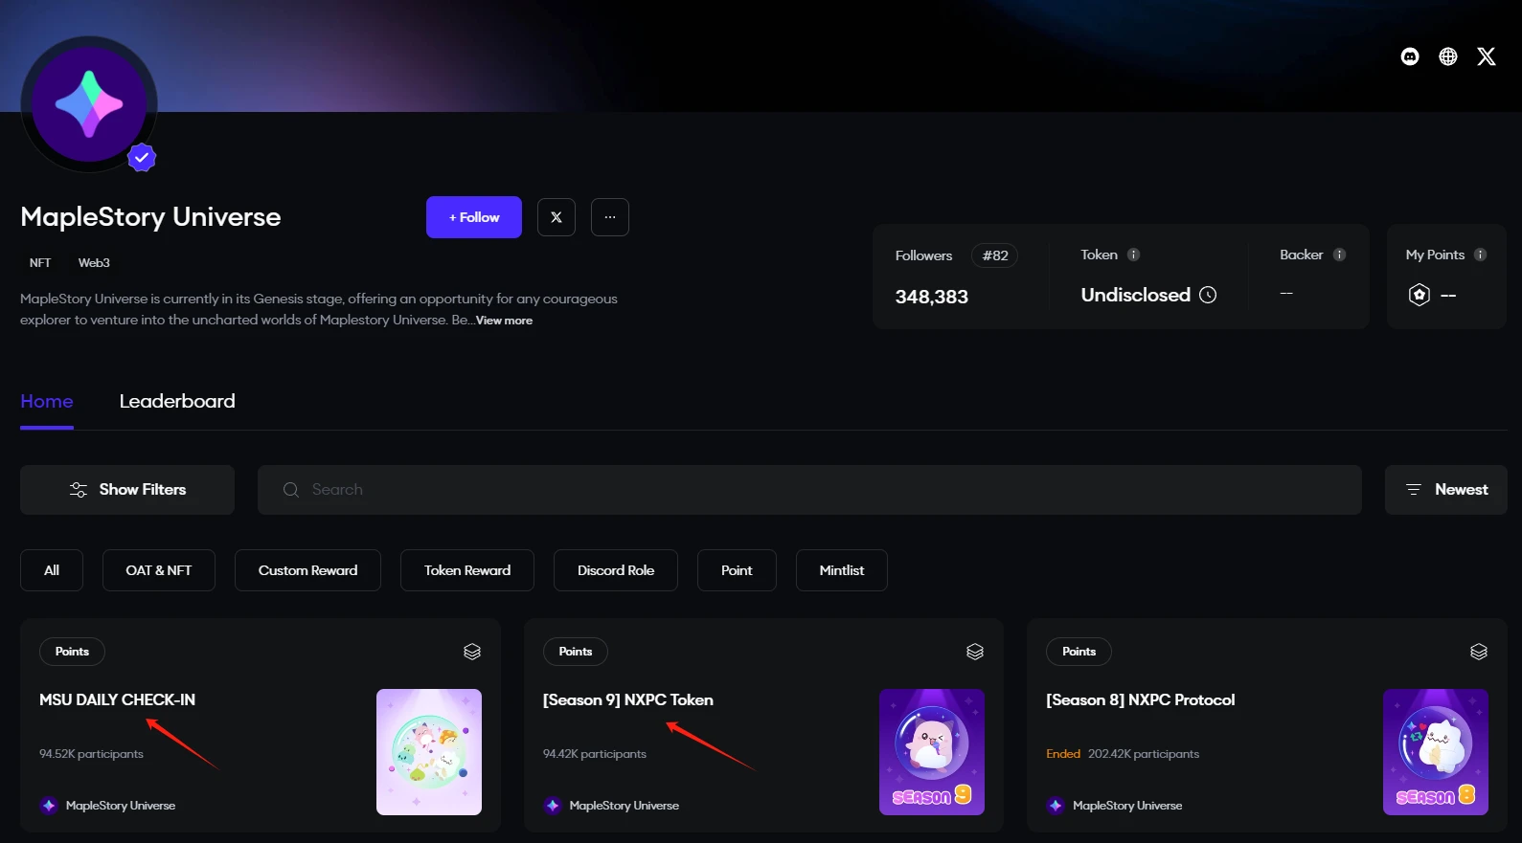Toggle the Token Reward filter chip
Image resolution: width=1522 pixels, height=843 pixels.
point(467,570)
